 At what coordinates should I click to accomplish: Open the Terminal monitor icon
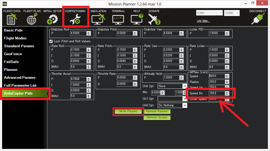coord(118,19)
